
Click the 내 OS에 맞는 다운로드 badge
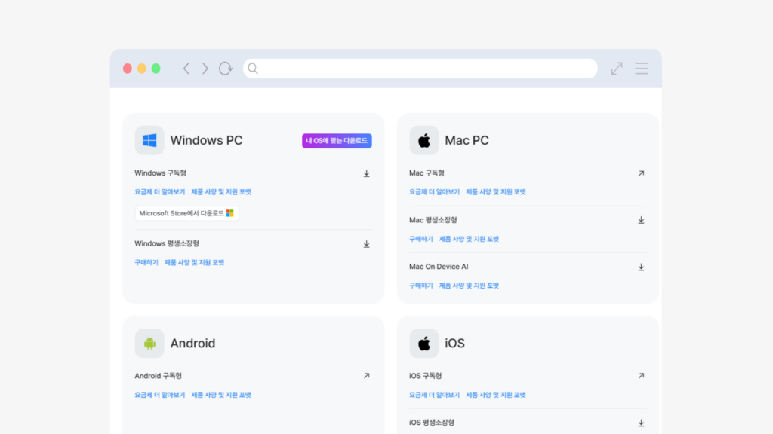coord(337,141)
